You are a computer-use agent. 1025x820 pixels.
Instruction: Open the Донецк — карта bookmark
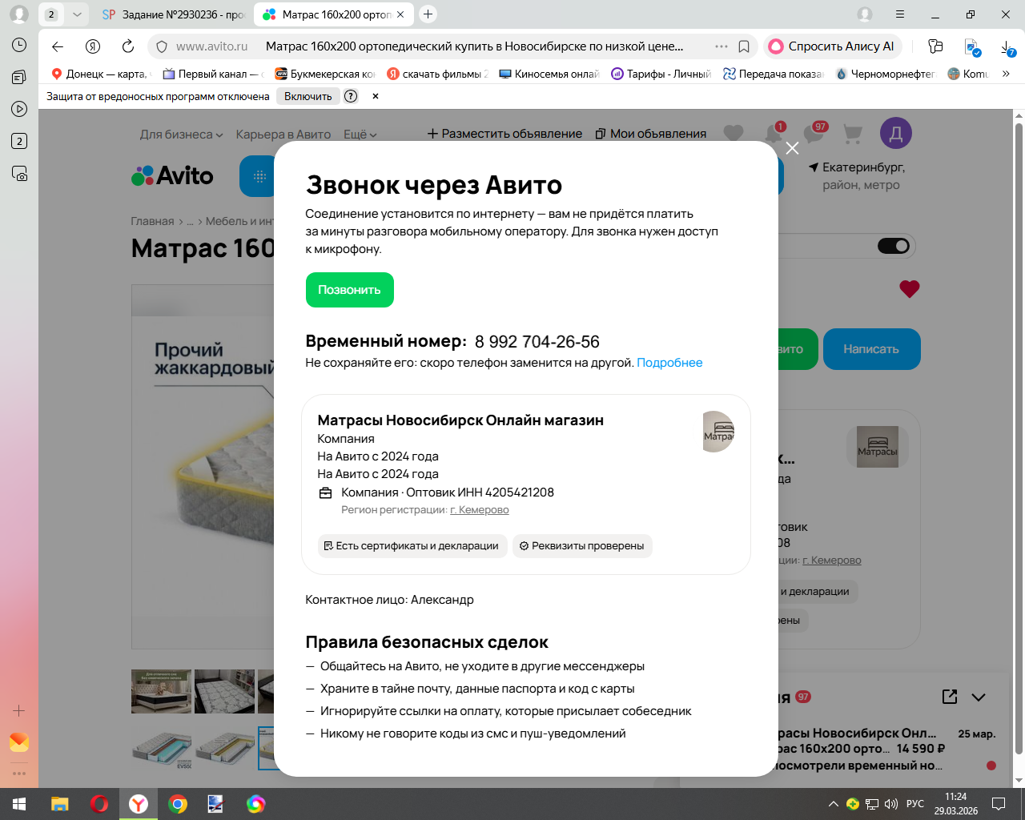102,74
